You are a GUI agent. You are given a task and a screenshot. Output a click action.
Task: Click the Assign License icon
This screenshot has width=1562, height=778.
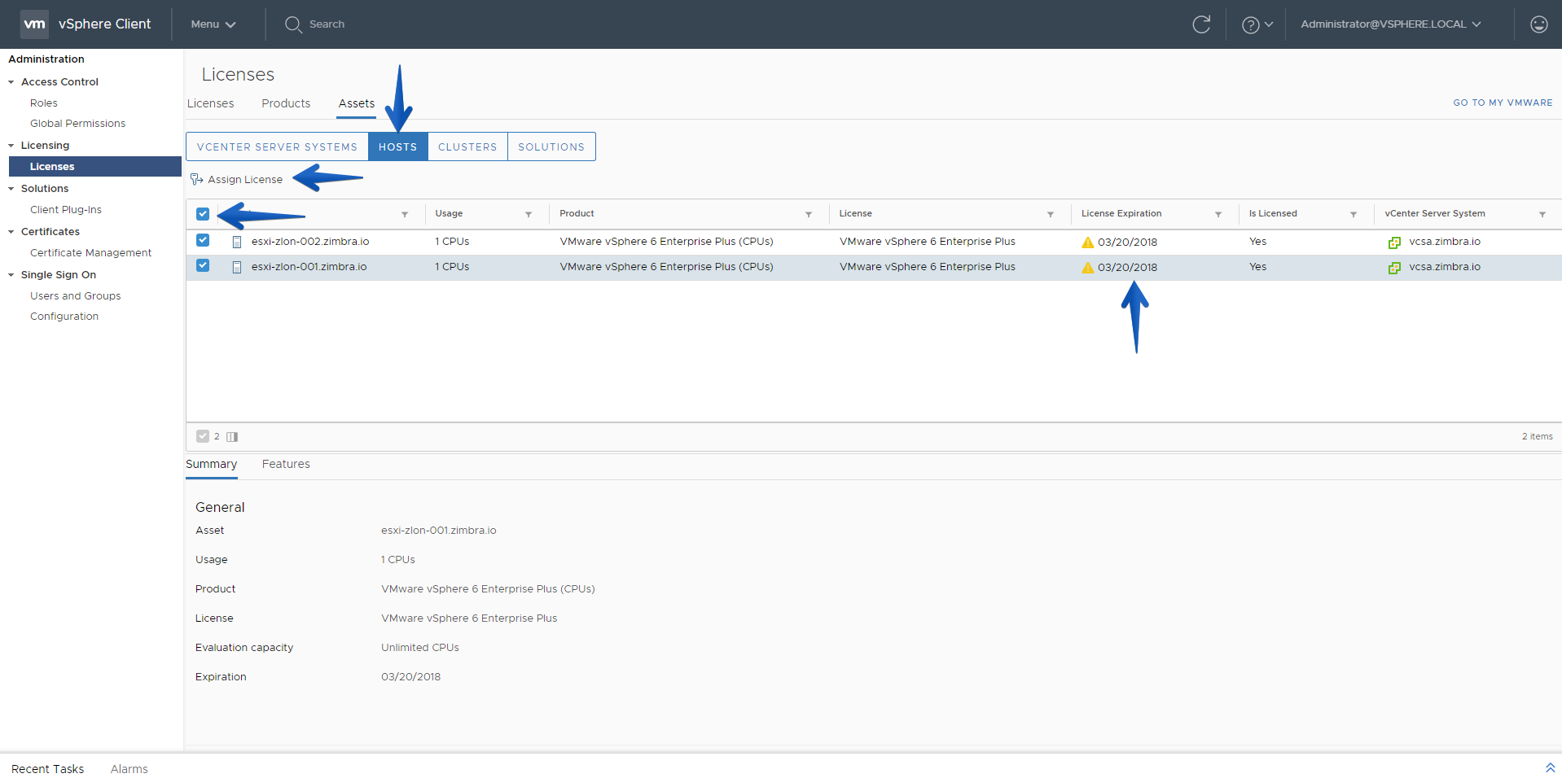point(196,179)
